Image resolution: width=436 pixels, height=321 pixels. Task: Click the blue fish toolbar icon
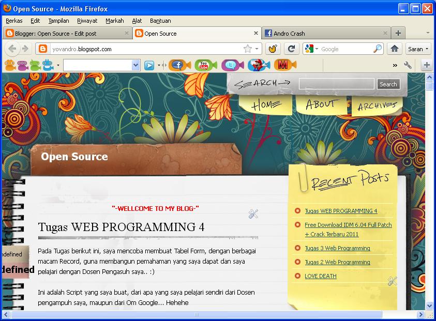coord(48,65)
